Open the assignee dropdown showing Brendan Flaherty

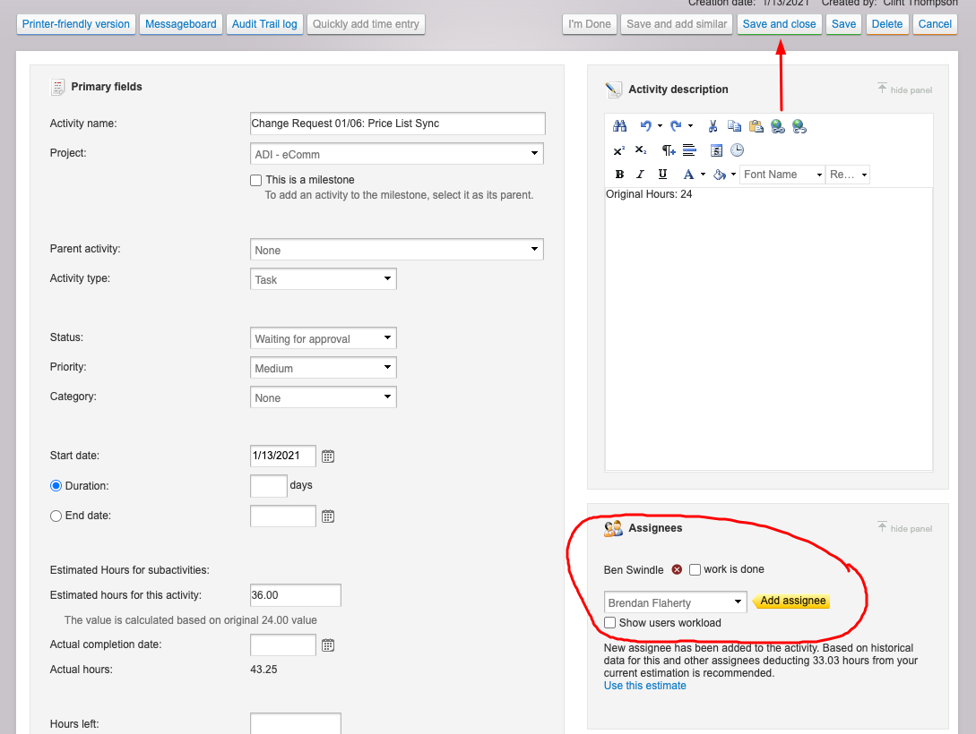[676, 602]
